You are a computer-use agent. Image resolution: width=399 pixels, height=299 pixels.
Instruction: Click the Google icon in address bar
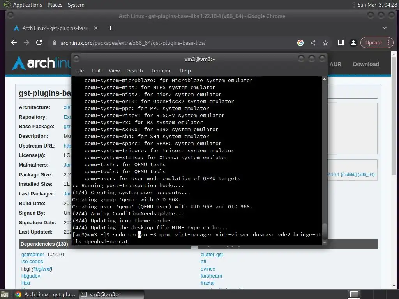[x=300, y=43]
